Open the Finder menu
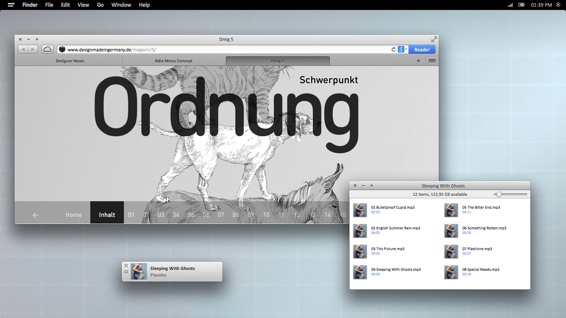The height and width of the screenshot is (318, 566). pyautogui.click(x=30, y=5)
